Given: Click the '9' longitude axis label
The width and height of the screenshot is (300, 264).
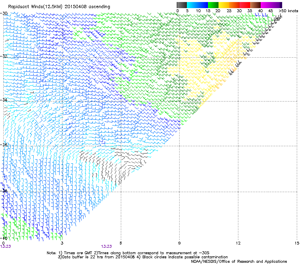Looking at the screenshot, I should tap(179, 243).
